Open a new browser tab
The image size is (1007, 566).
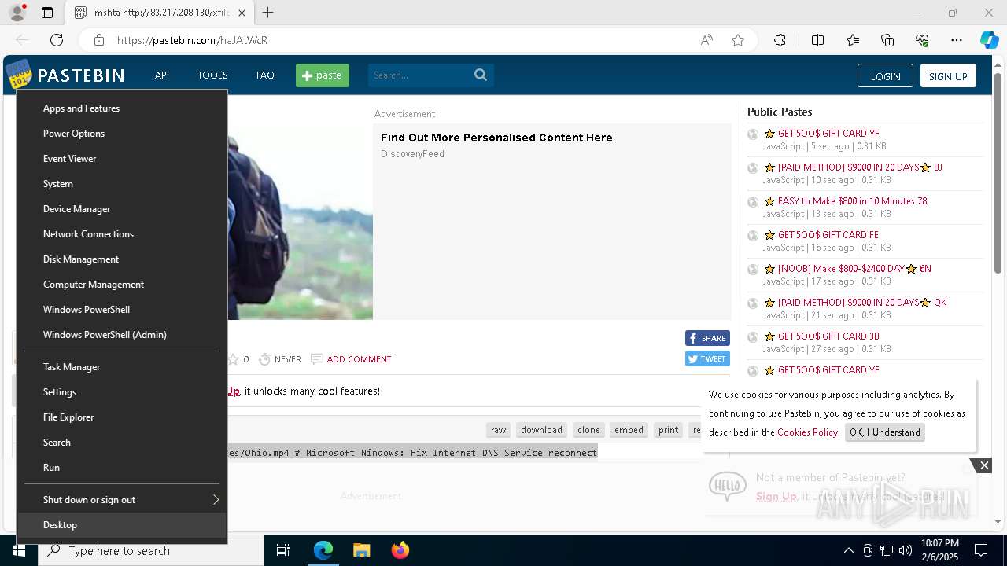click(x=268, y=13)
